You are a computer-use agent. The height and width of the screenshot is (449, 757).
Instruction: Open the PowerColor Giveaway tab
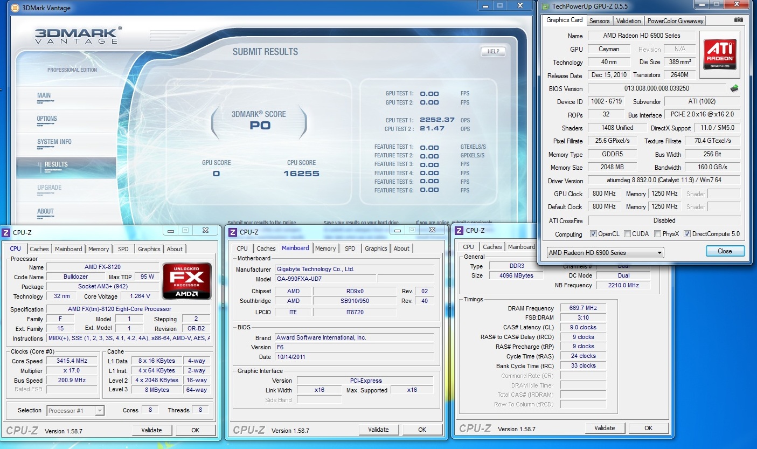click(x=675, y=21)
